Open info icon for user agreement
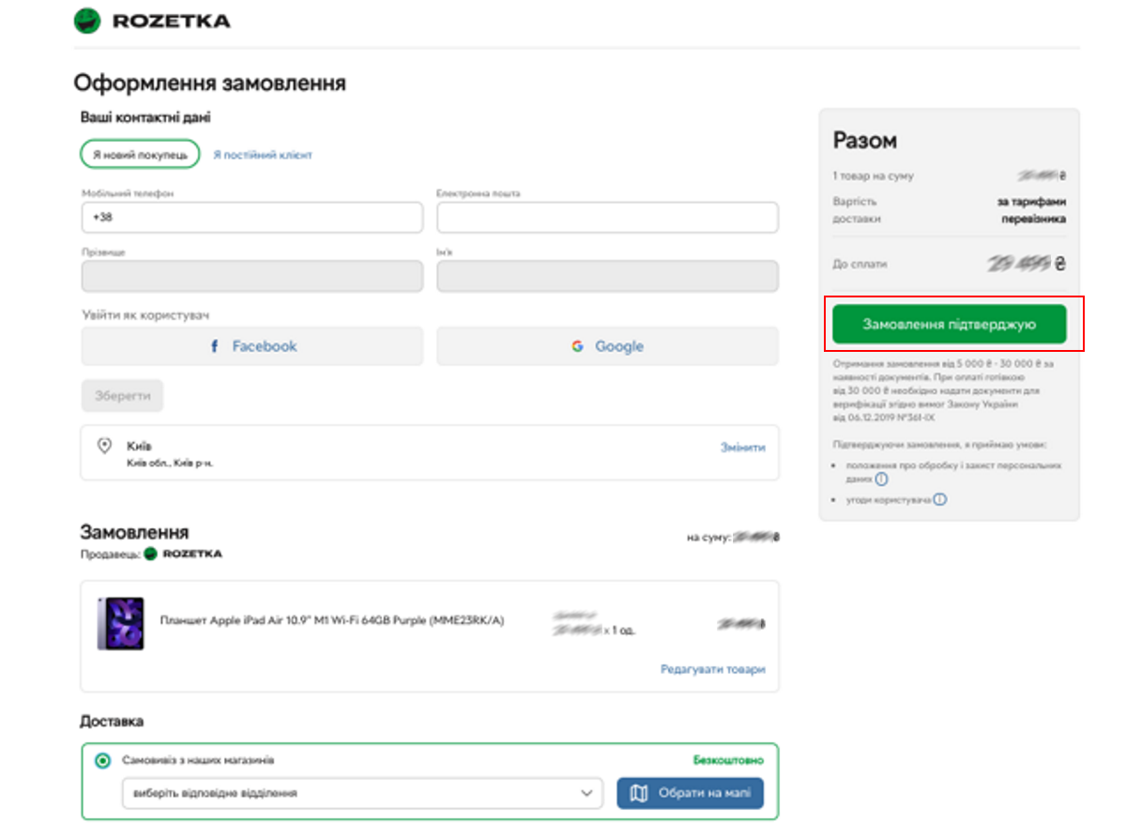This screenshot has width=1126, height=836. point(939,500)
